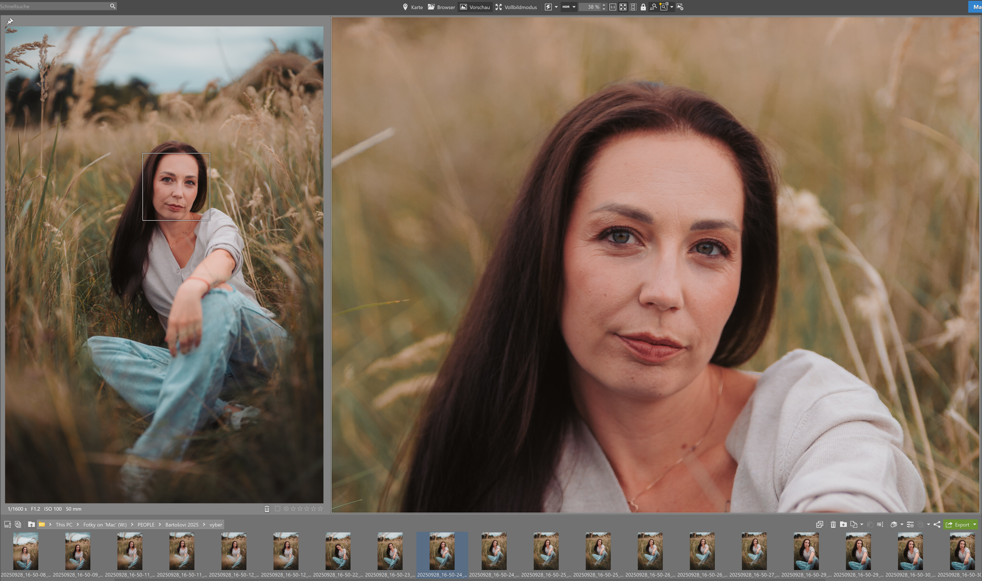
Task: Toggle the zoom lock padlock
Action: point(643,7)
